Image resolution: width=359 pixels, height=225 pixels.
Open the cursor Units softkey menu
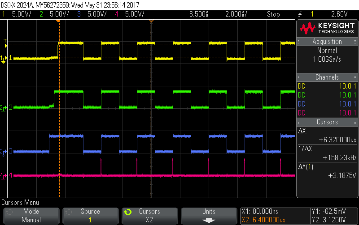click(x=209, y=216)
